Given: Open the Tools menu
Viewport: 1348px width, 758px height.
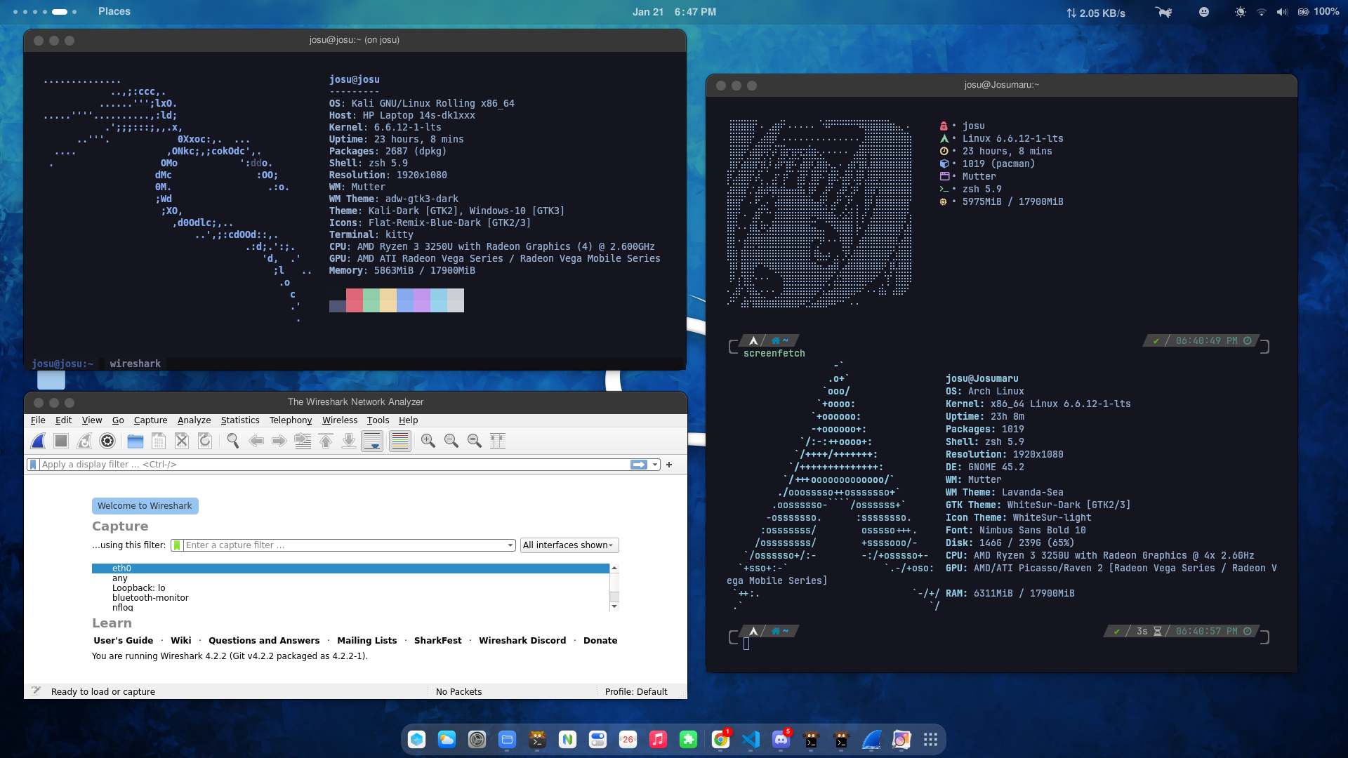Looking at the screenshot, I should point(378,420).
